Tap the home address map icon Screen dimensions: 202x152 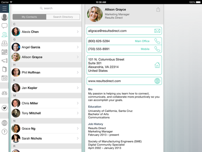coord(157,65)
